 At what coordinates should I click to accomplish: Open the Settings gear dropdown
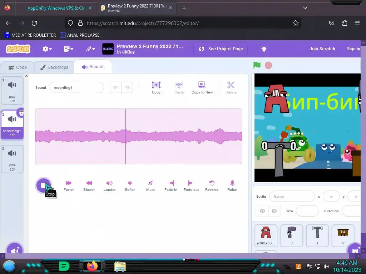coord(47,49)
